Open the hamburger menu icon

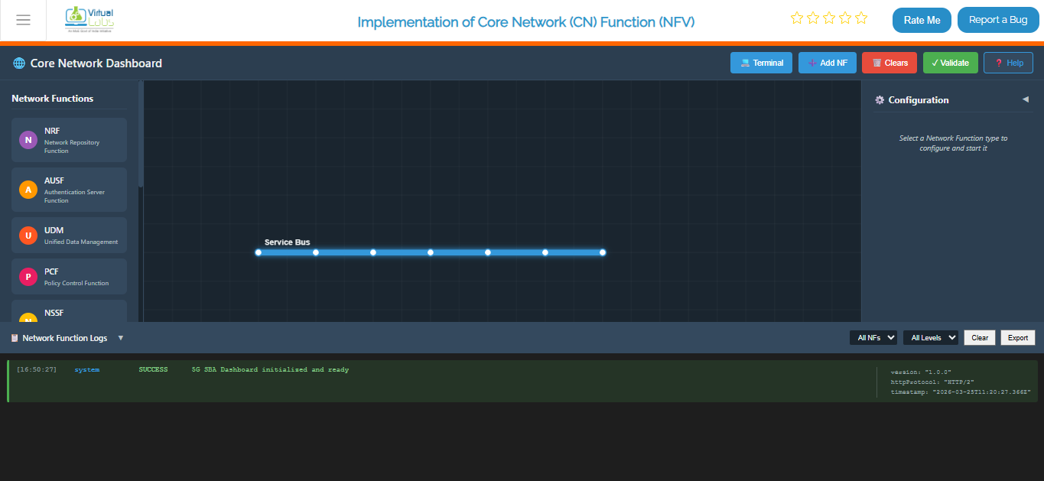point(23,20)
